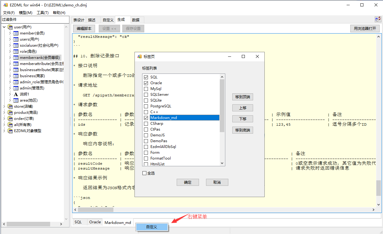This screenshot has width=383, height=234.
Task: Check the C++ checkbox
Action: click(146, 112)
